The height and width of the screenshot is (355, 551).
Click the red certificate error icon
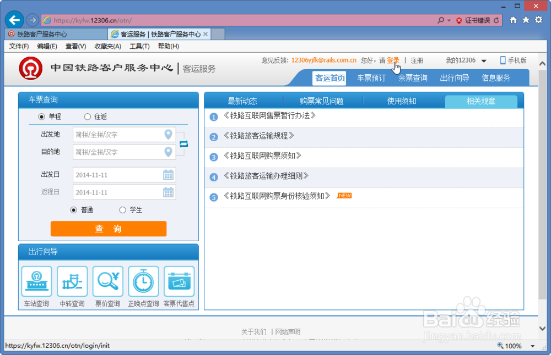click(458, 21)
